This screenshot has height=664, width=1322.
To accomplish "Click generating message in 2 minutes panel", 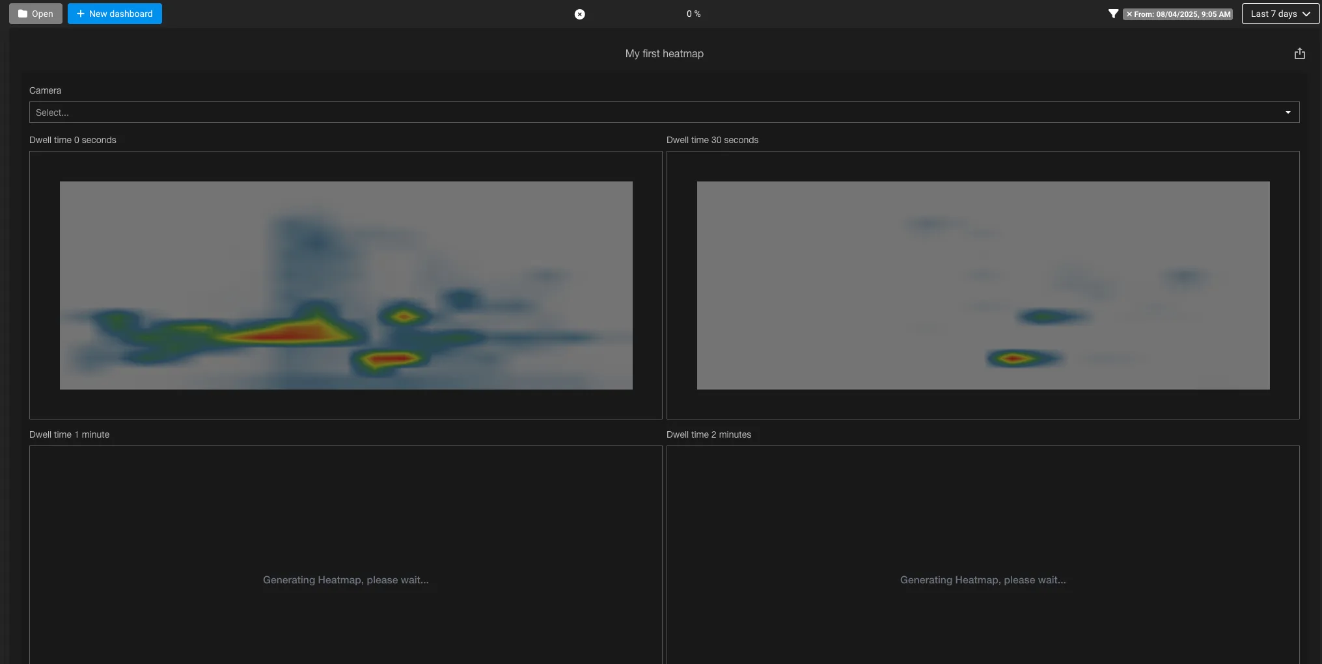I will (983, 579).
